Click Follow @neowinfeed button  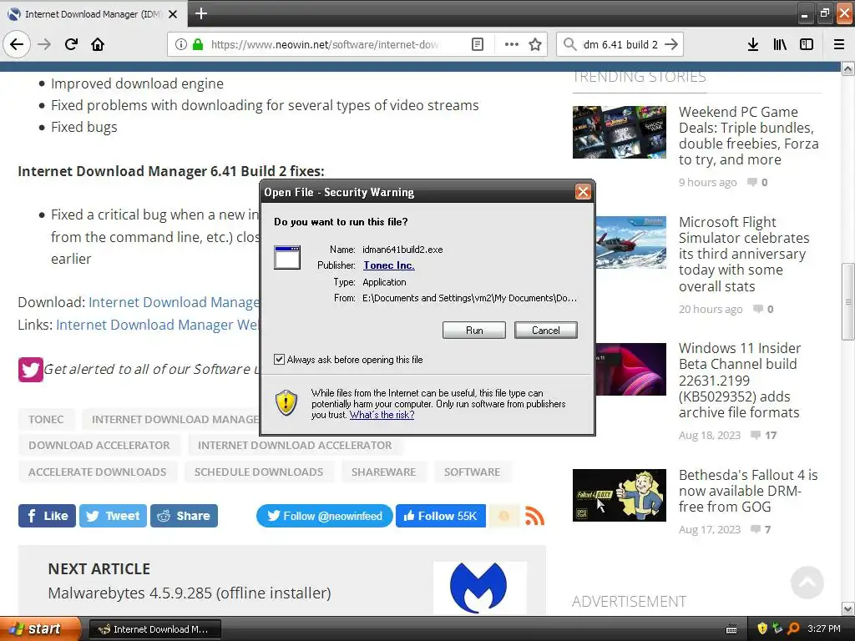(x=325, y=516)
